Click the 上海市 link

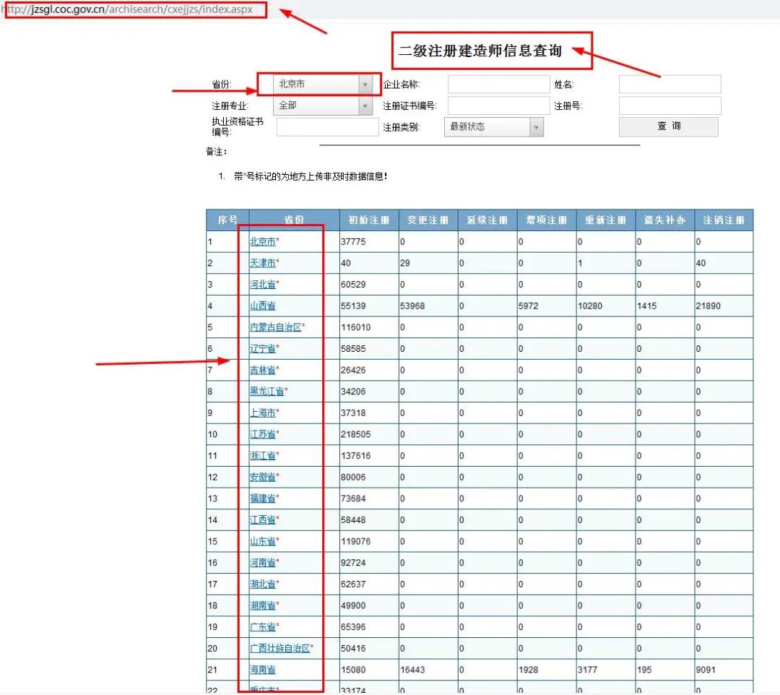pyautogui.click(x=263, y=413)
